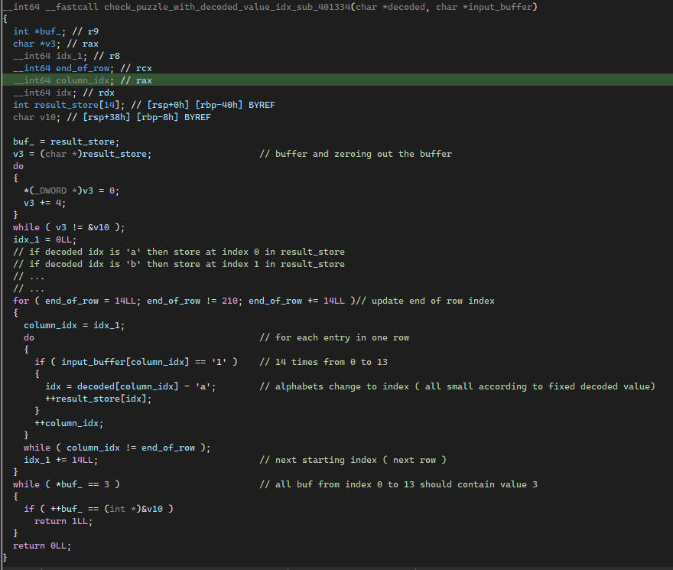Click the 'if ( ++buf_ == (int *)&v10 )' line
Screen dimensions: 673x570
(x=99, y=509)
